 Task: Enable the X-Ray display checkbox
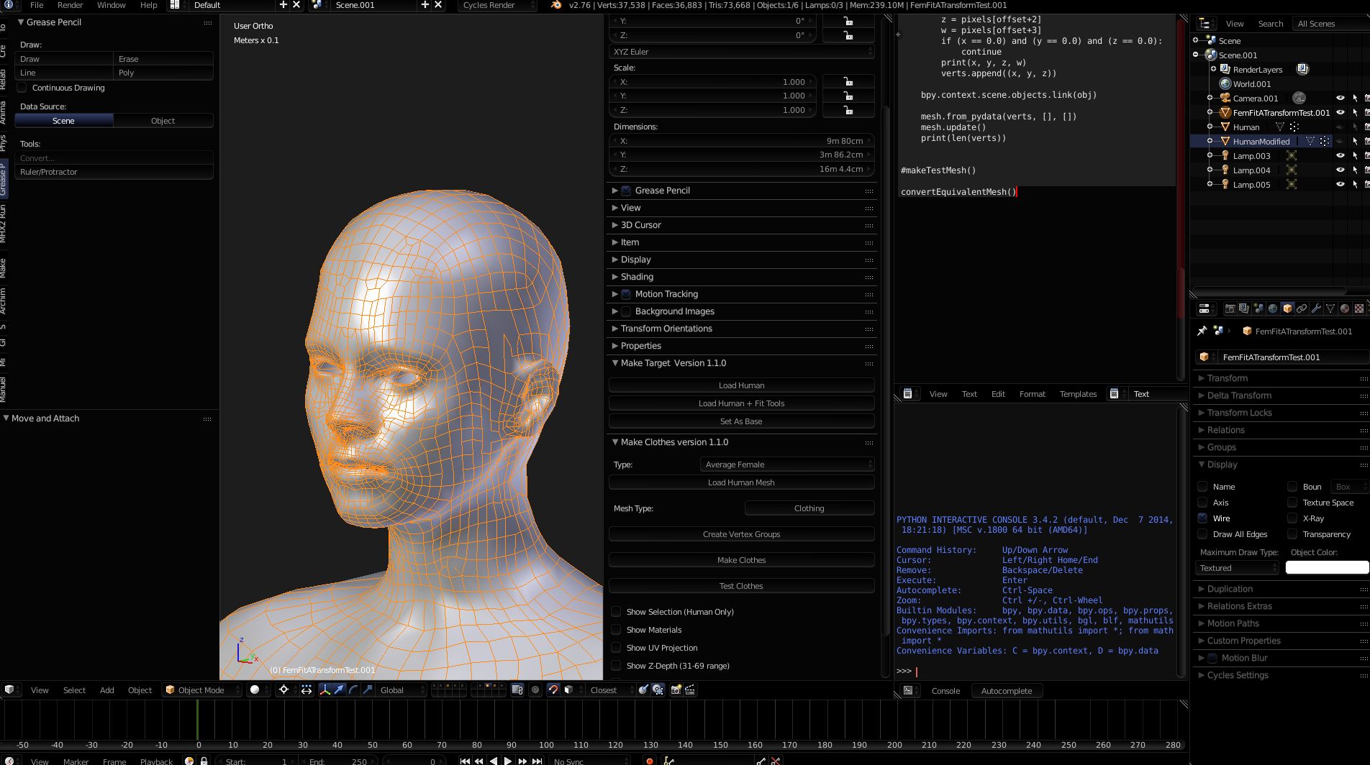pos(1292,518)
